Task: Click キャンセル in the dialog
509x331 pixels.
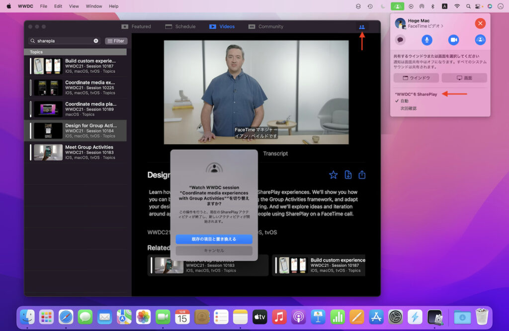Action: (214, 251)
